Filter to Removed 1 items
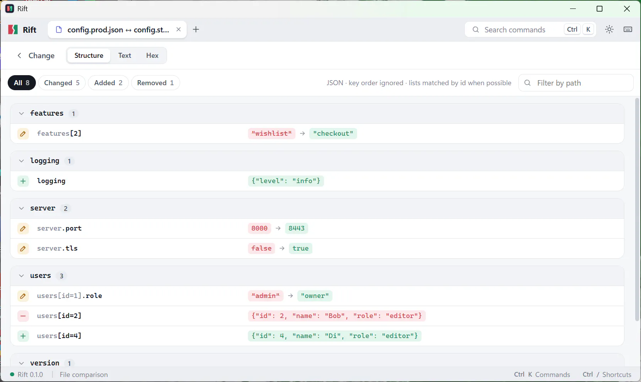This screenshot has height=382, width=641. pos(155,83)
